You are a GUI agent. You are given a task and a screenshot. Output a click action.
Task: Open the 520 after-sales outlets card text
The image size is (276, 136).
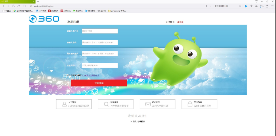202,106
